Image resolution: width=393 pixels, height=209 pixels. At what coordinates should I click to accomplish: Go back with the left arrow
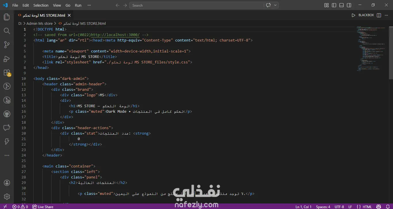click(117, 5)
